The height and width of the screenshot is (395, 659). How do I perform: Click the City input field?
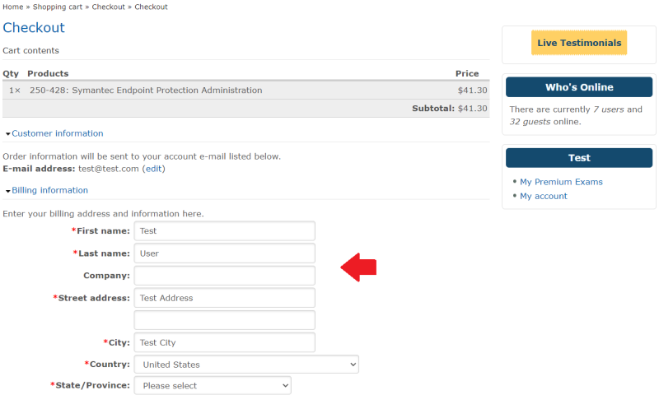224,342
